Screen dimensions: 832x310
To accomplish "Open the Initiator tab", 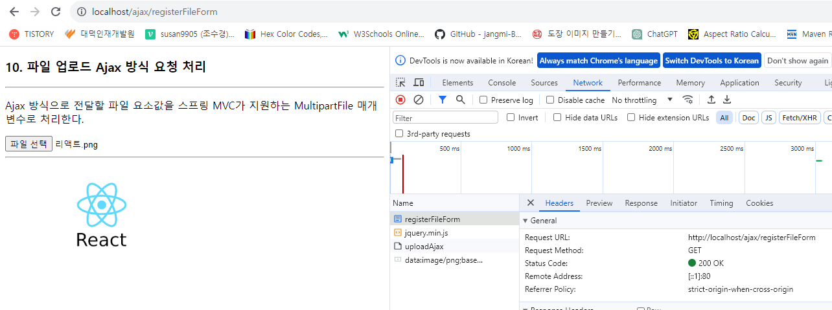I will [684, 203].
